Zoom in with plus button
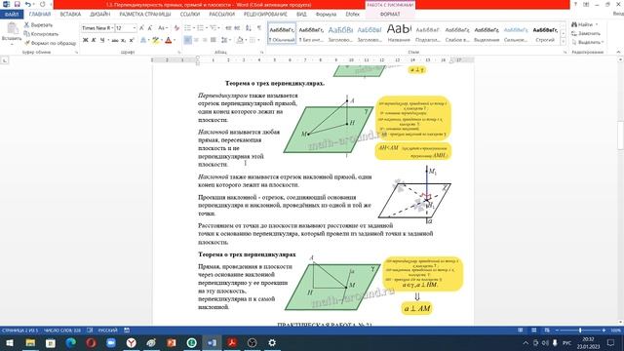The width and height of the screenshot is (624, 351). click(604, 331)
